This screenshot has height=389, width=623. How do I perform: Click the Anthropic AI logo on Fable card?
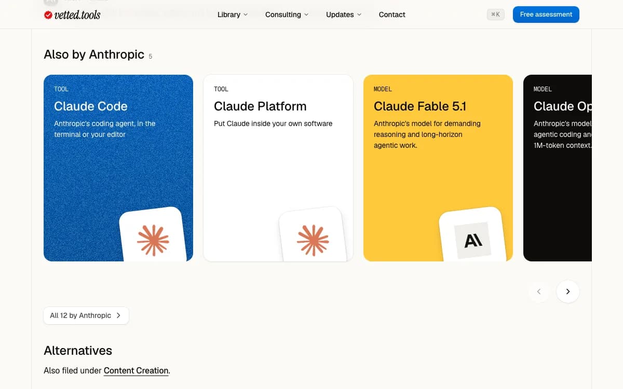(473, 240)
